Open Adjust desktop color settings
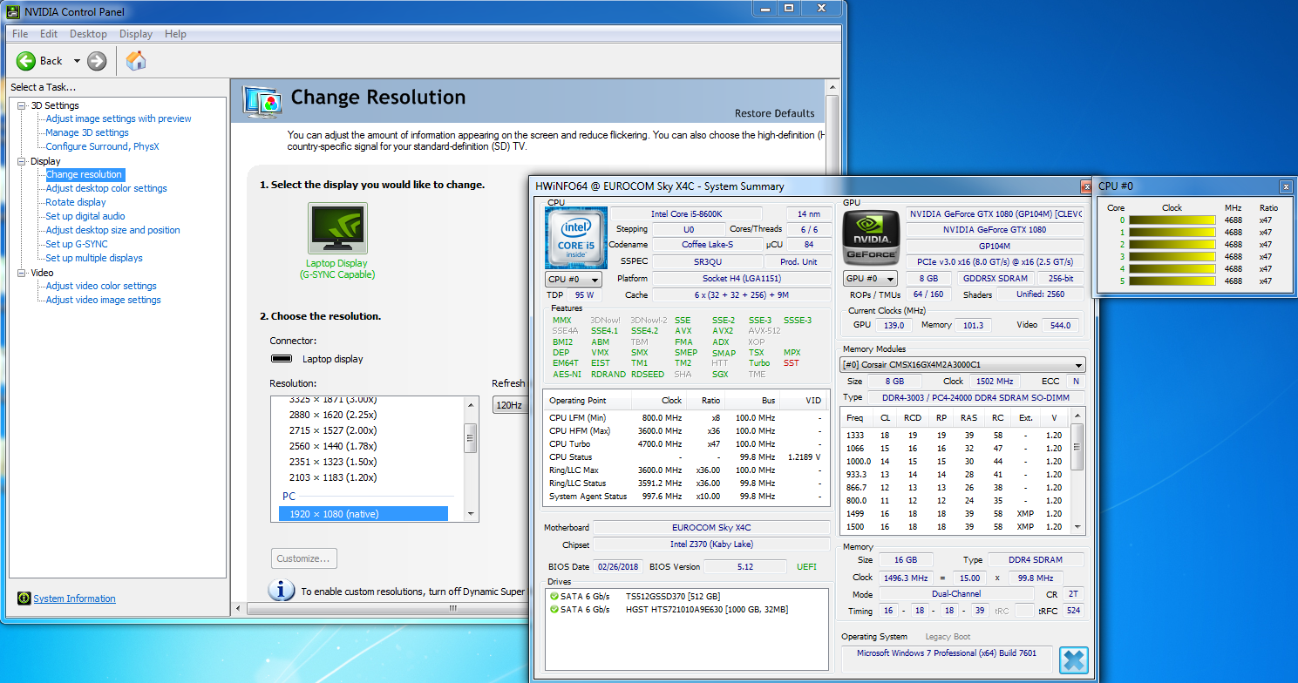Viewport: 1298px width, 683px height. pos(106,188)
